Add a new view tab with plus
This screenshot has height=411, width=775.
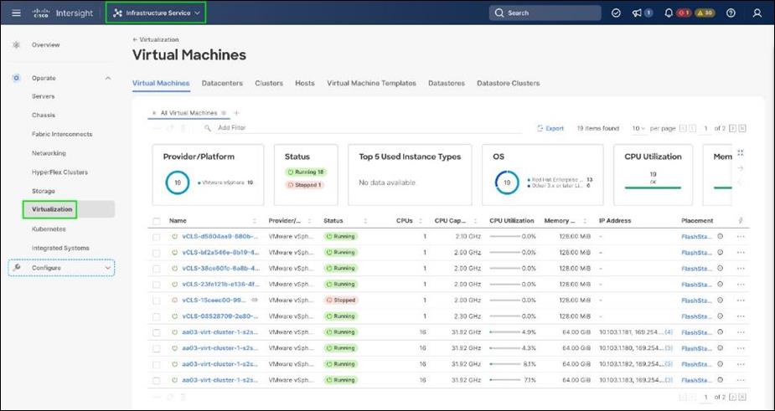pyautogui.click(x=236, y=113)
